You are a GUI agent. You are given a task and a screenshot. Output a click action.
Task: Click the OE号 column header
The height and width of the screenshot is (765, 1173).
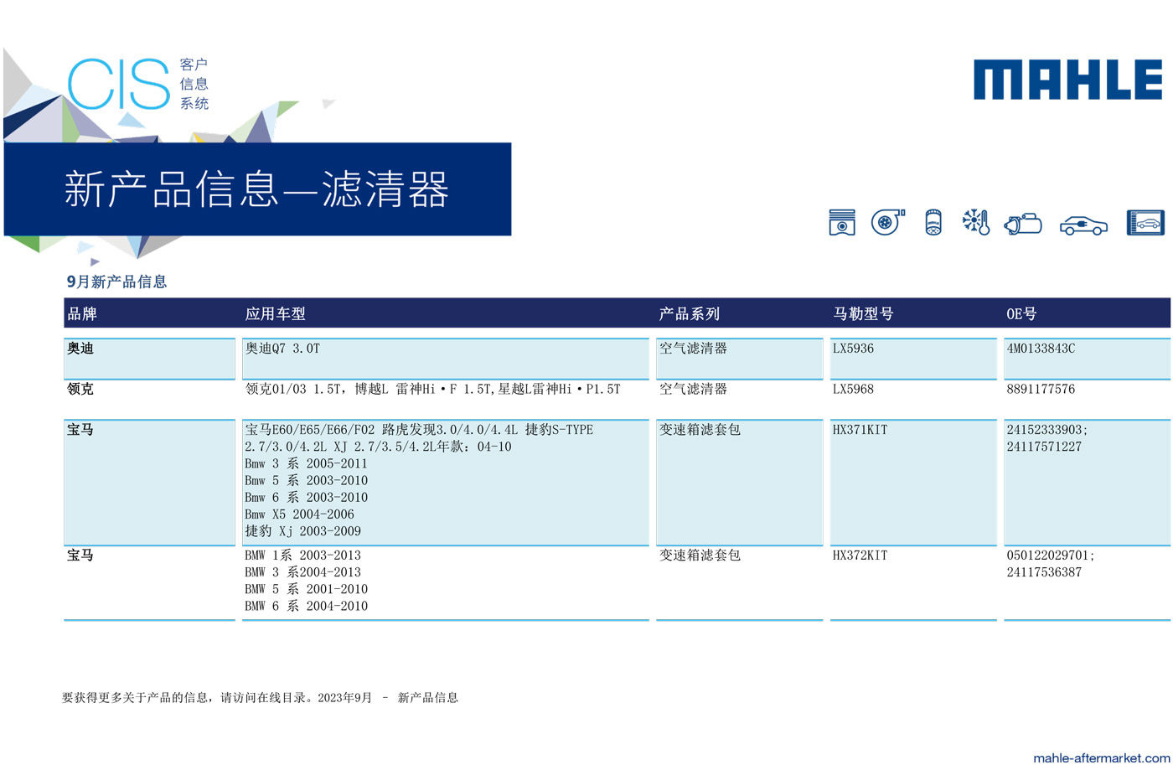(1021, 313)
